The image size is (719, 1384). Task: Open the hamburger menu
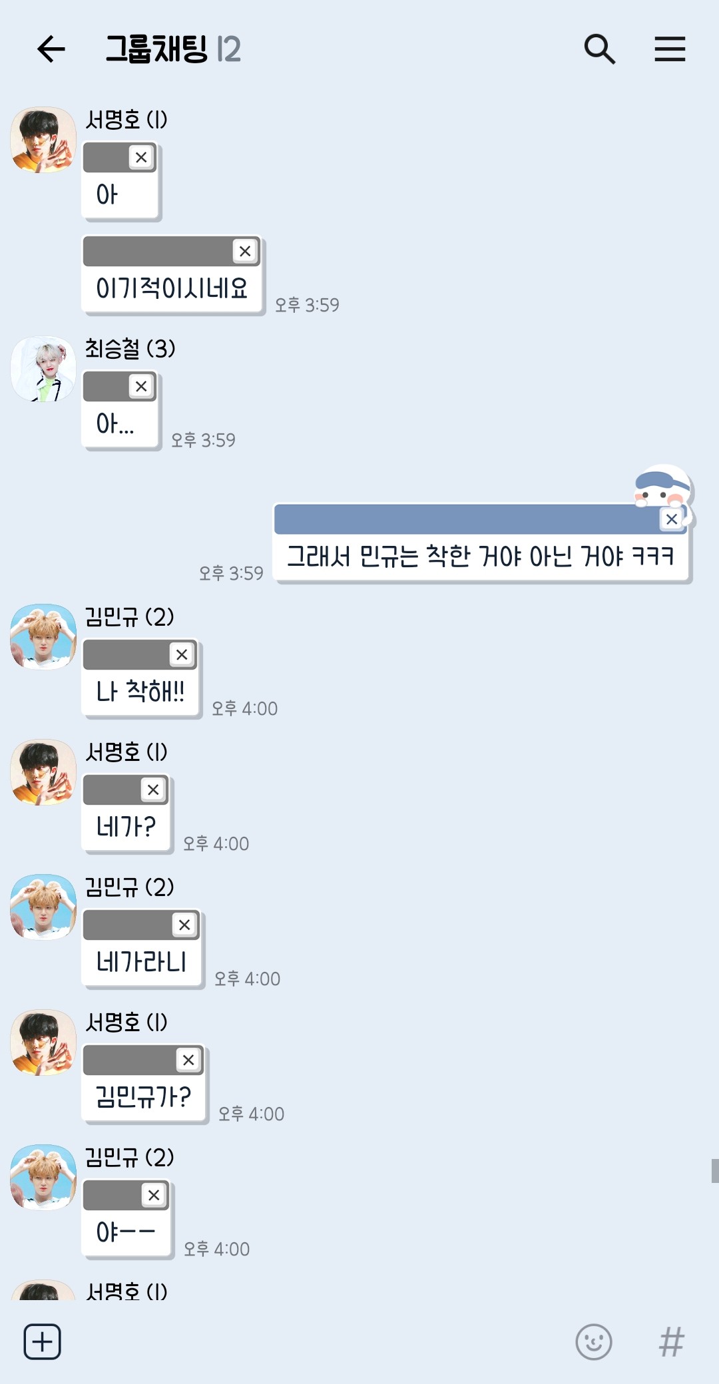tap(670, 49)
